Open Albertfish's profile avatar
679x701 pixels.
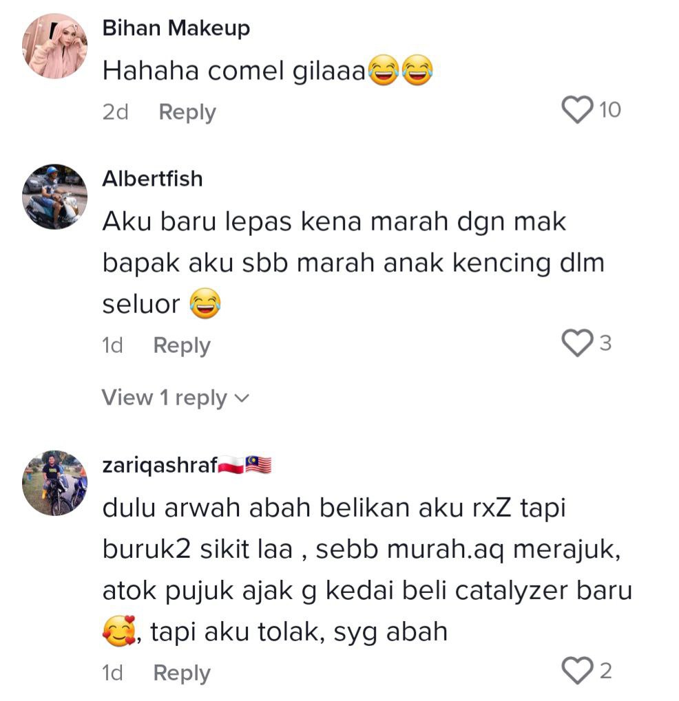coord(54,197)
